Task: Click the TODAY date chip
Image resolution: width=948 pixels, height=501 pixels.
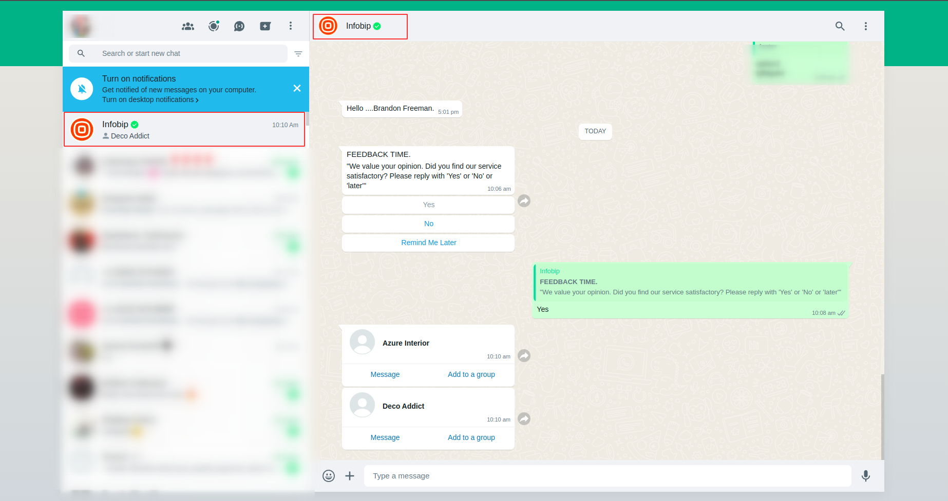Action: (x=595, y=131)
